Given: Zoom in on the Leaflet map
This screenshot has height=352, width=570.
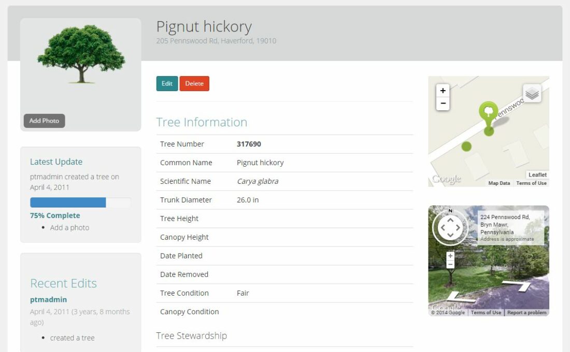Looking at the screenshot, I should click(443, 90).
